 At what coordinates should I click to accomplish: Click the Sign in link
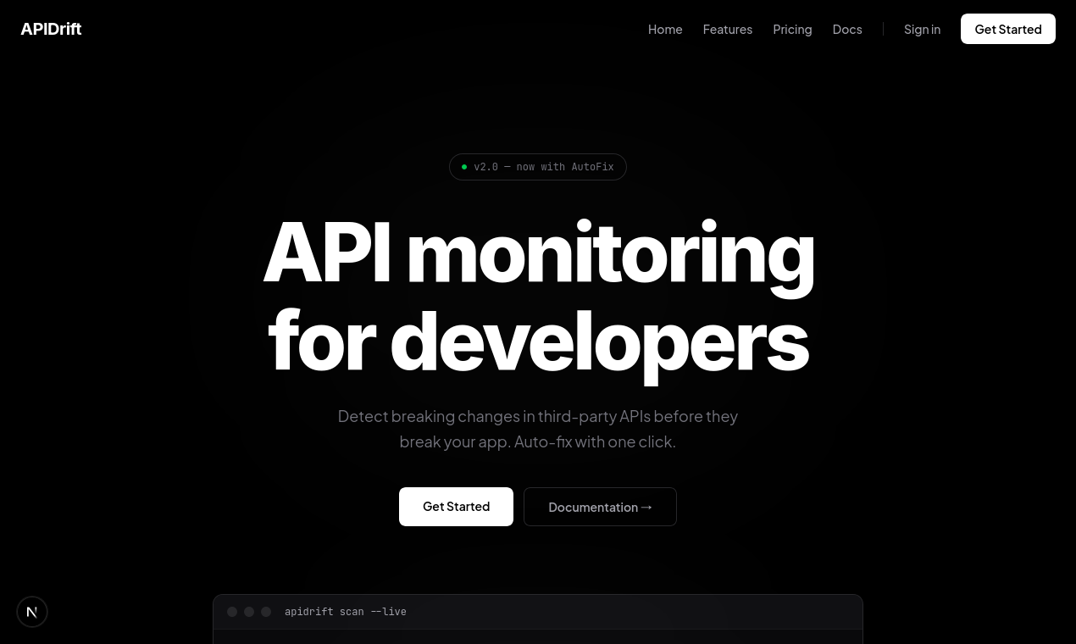[922, 29]
